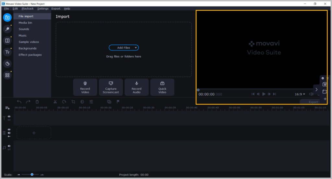Open the Transitions tab in sidebar
This screenshot has height=179, width=332.
point(7,40)
